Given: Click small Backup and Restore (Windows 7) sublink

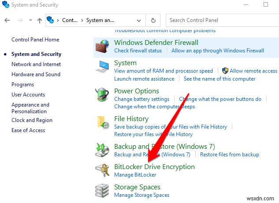Looking at the screenshot, I should tap(152, 155).
